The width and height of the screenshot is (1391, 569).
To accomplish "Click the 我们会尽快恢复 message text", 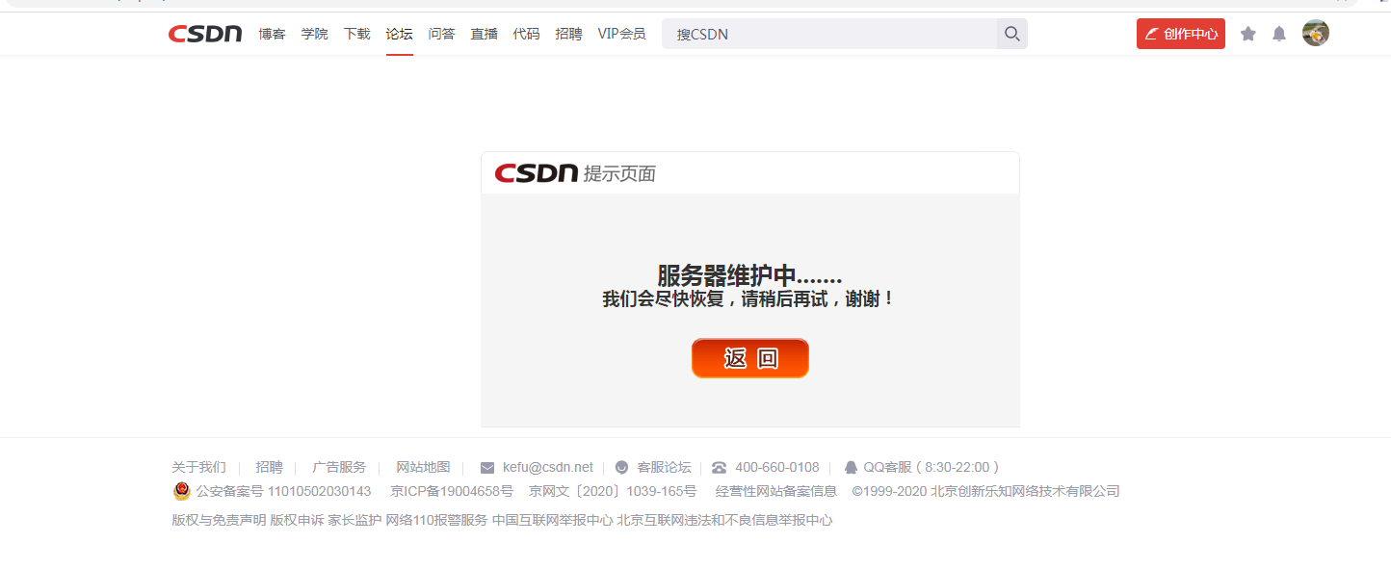I will [x=749, y=299].
